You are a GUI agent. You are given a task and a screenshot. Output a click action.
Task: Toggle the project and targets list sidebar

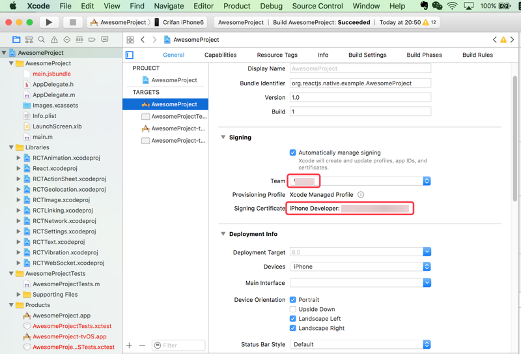(130, 55)
